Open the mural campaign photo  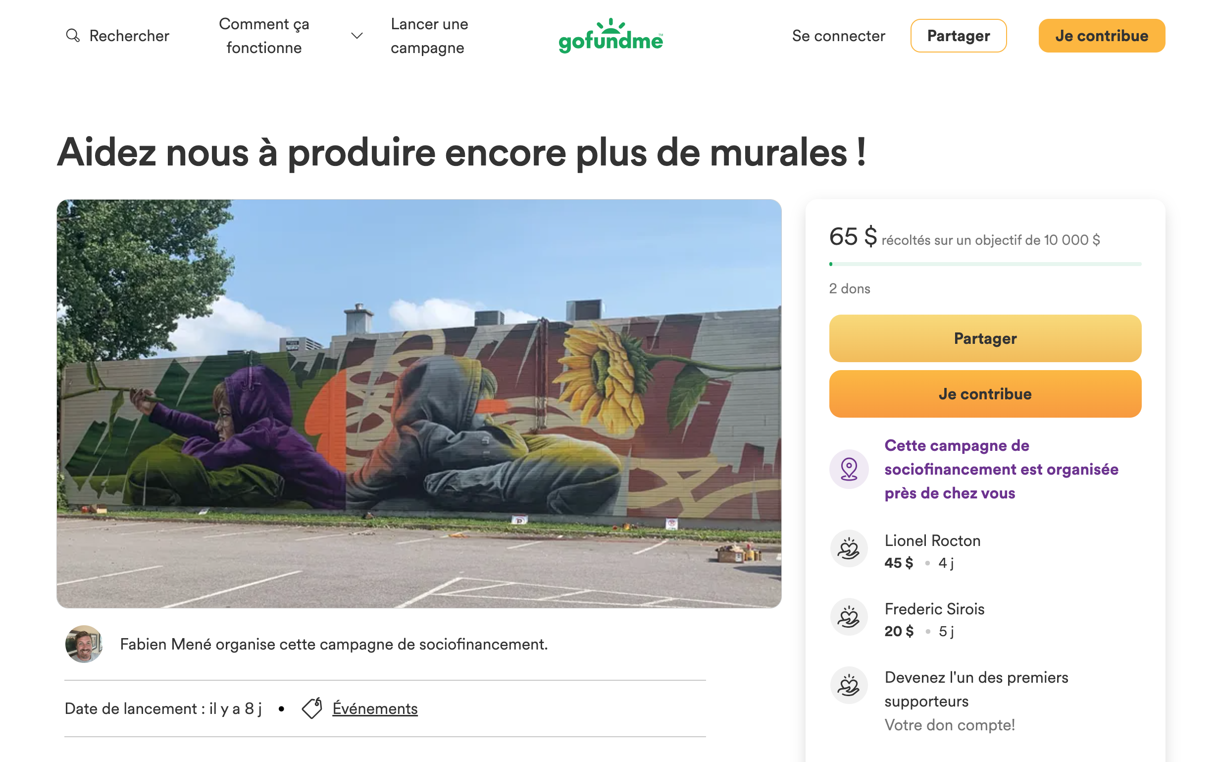(x=419, y=403)
